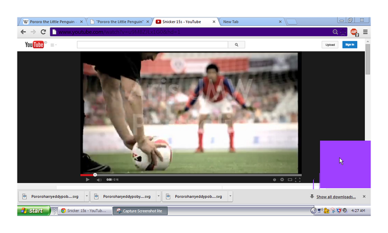Screen dimensions: 388x233
Task: Click the browser forward arrow
Action: (x=33, y=32)
